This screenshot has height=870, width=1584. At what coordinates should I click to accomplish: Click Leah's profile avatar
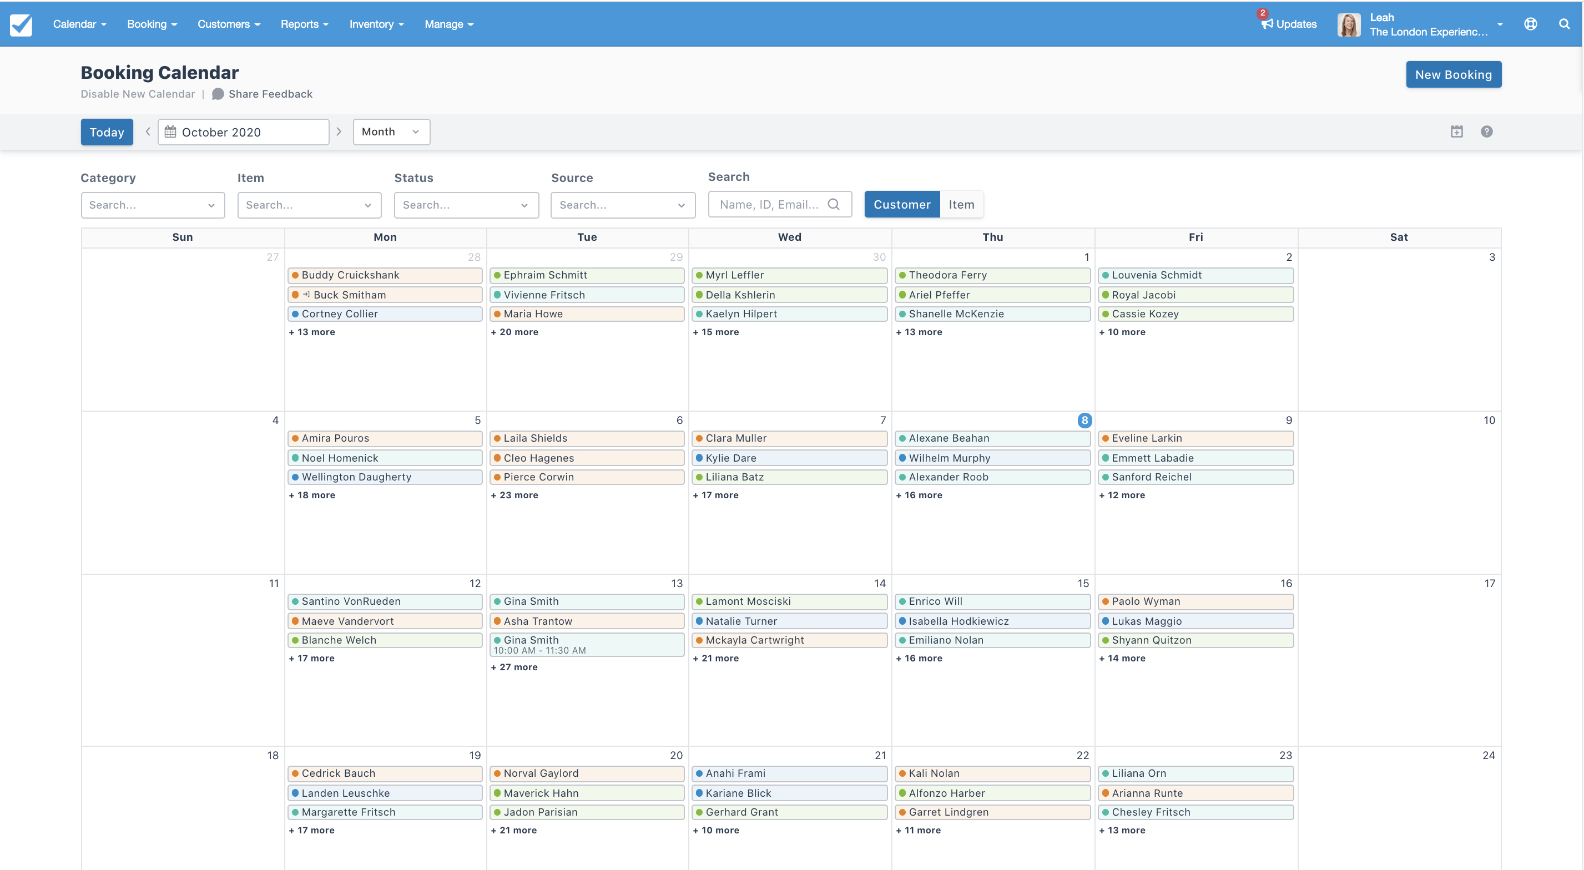coord(1349,24)
